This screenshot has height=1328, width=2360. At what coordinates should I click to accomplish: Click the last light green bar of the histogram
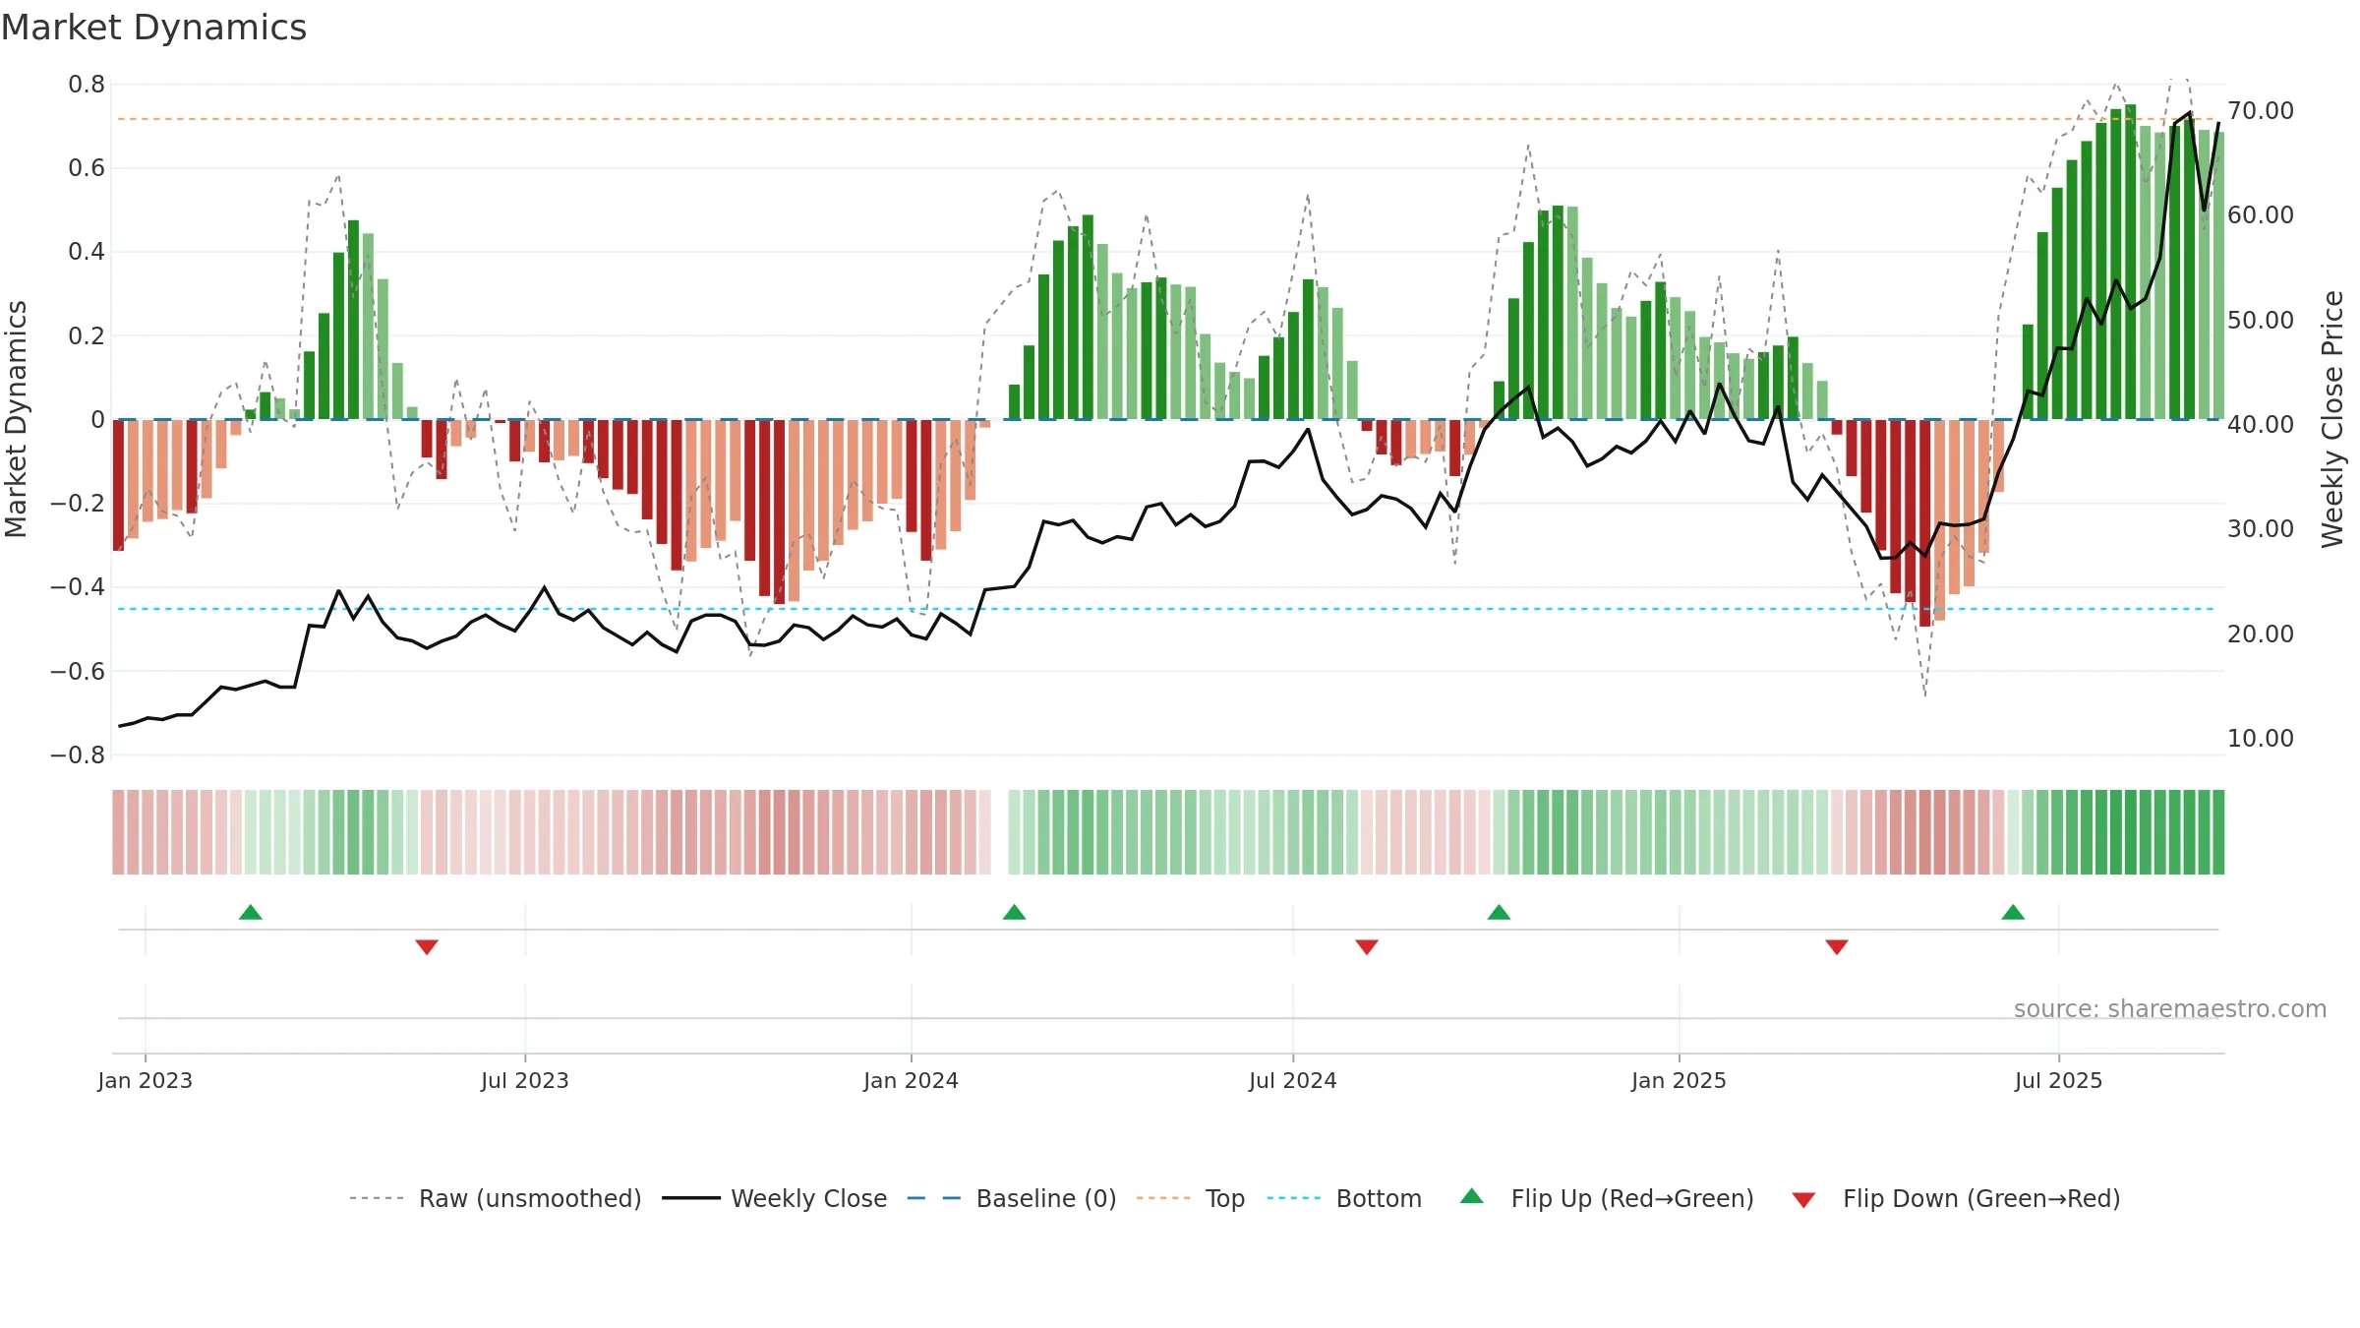pos(2218,275)
